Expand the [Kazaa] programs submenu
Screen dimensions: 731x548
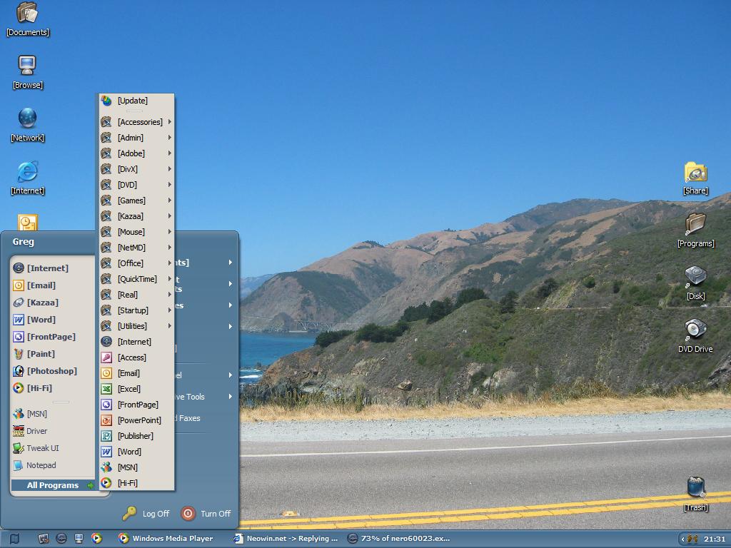coord(136,216)
